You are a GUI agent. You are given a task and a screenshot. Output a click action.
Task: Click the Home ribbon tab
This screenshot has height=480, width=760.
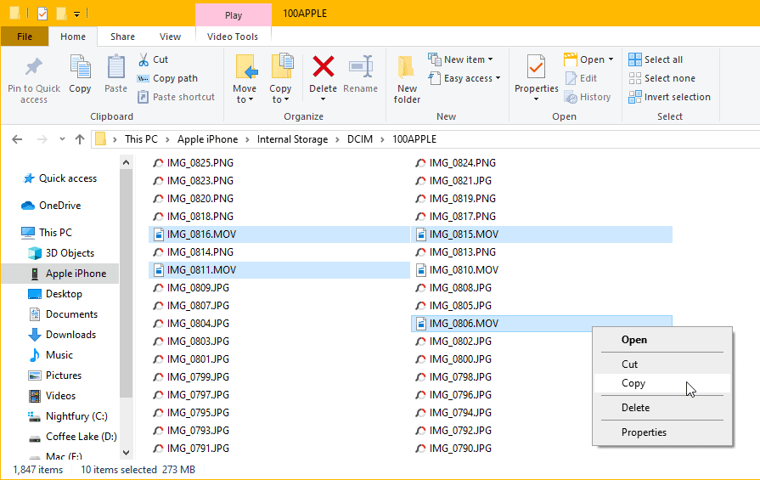[x=73, y=37]
